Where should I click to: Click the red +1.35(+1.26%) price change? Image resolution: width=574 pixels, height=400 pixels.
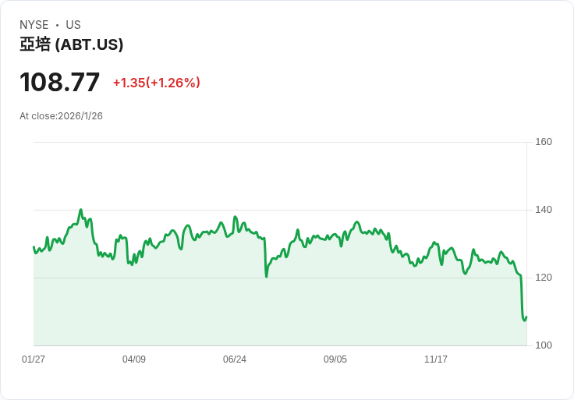coord(156,83)
